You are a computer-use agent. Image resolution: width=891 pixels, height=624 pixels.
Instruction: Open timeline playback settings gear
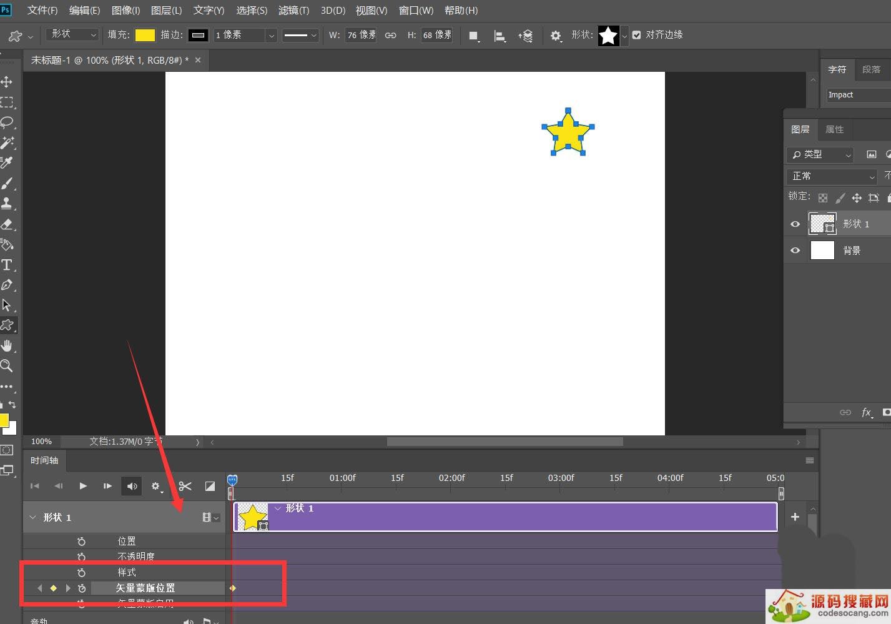pyautogui.click(x=156, y=486)
